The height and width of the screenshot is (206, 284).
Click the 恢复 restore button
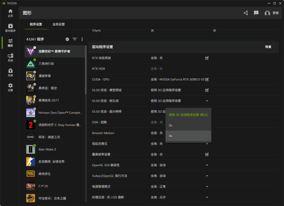pos(268,47)
